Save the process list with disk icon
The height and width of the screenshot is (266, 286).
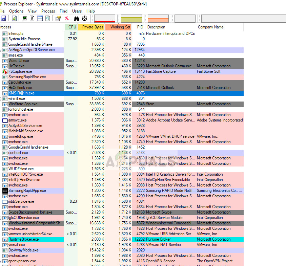4,18
